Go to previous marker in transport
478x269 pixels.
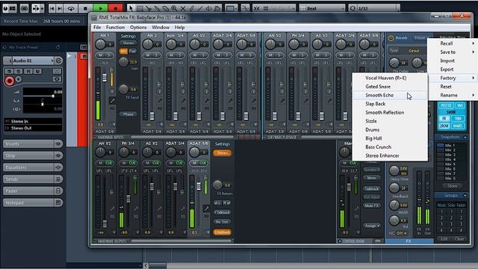(52, 8)
